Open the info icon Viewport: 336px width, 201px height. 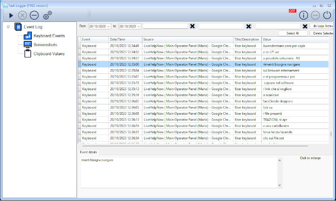[303, 15]
